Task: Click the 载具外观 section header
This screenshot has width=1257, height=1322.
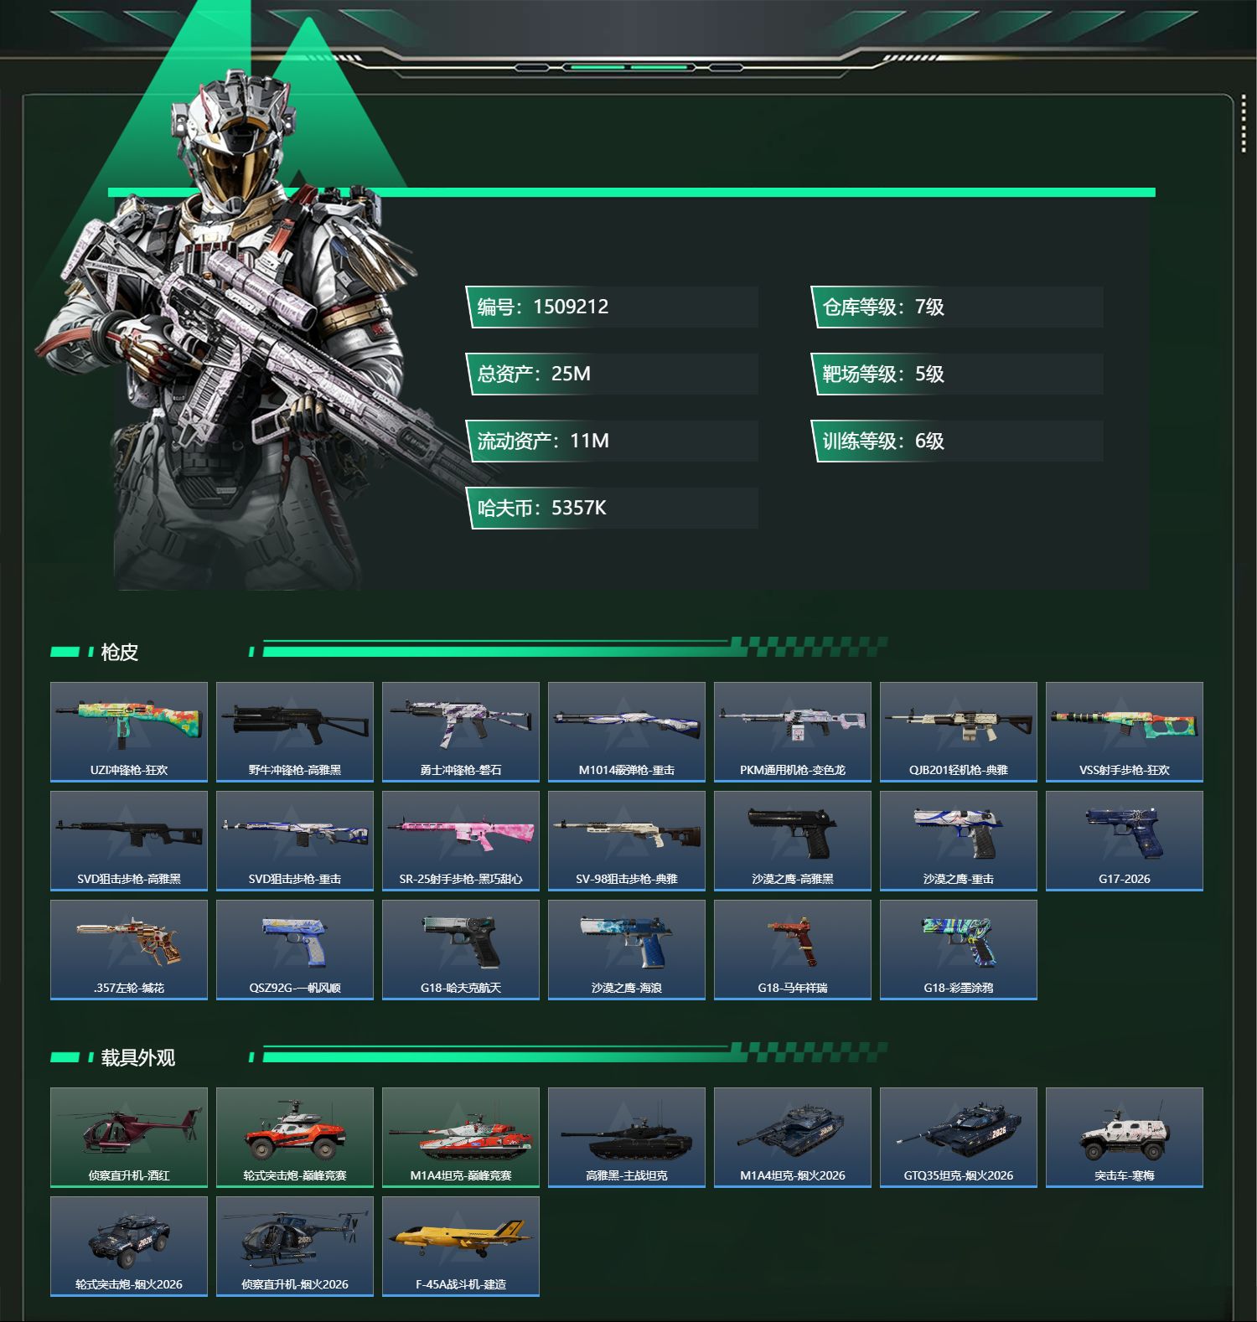Action: coord(138,1057)
